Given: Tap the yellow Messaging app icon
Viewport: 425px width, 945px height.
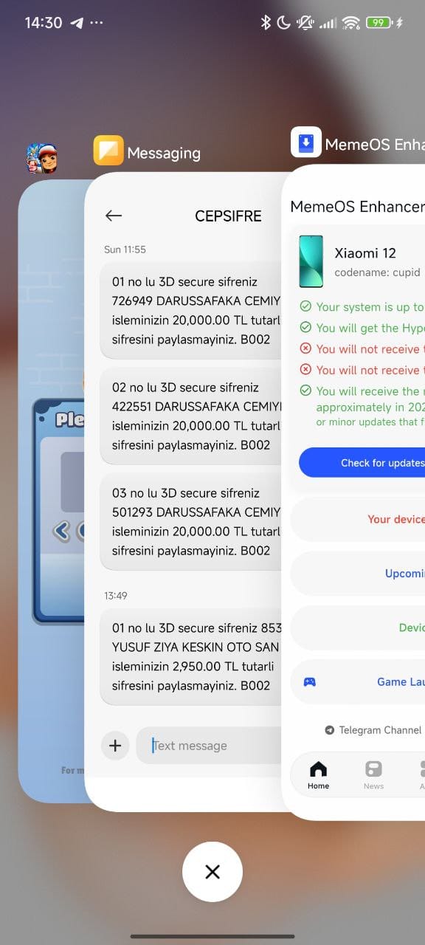Looking at the screenshot, I should pyautogui.click(x=108, y=151).
